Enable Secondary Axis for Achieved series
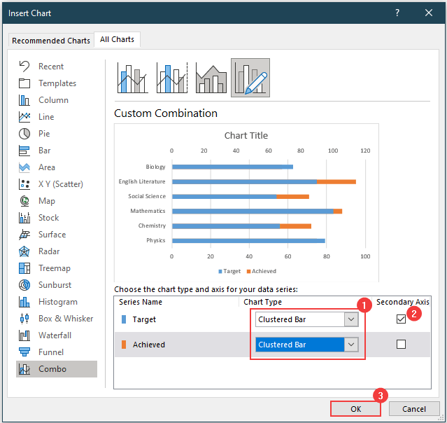Screen dimensions: 447x423 (x=401, y=345)
